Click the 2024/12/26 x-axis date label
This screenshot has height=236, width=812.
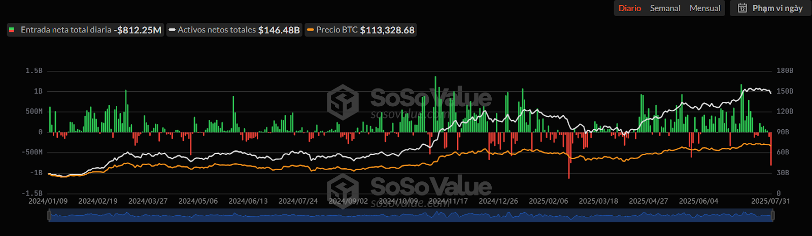[498, 201]
